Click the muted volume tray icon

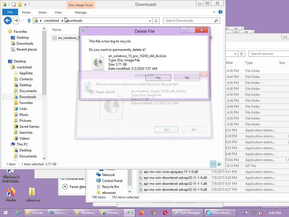pyautogui.click(x=260, y=213)
